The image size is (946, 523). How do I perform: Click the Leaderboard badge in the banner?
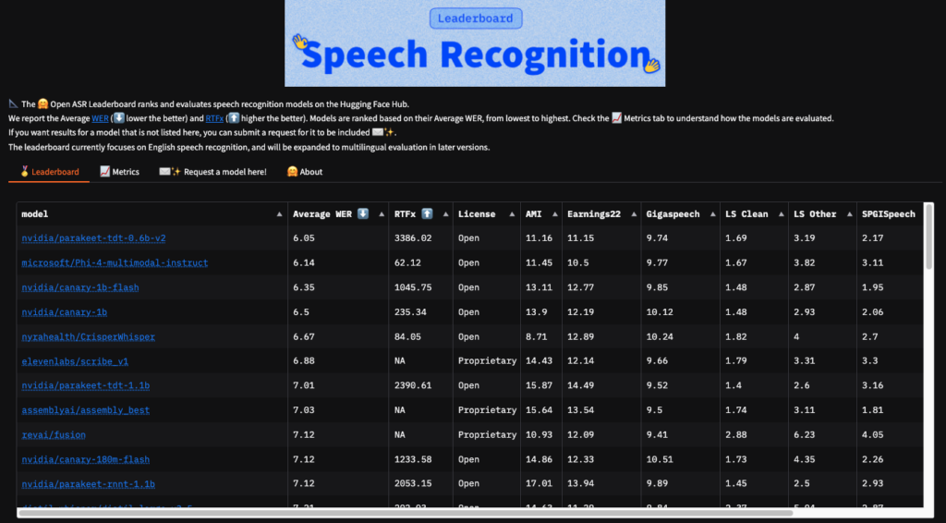pos(476,18)
